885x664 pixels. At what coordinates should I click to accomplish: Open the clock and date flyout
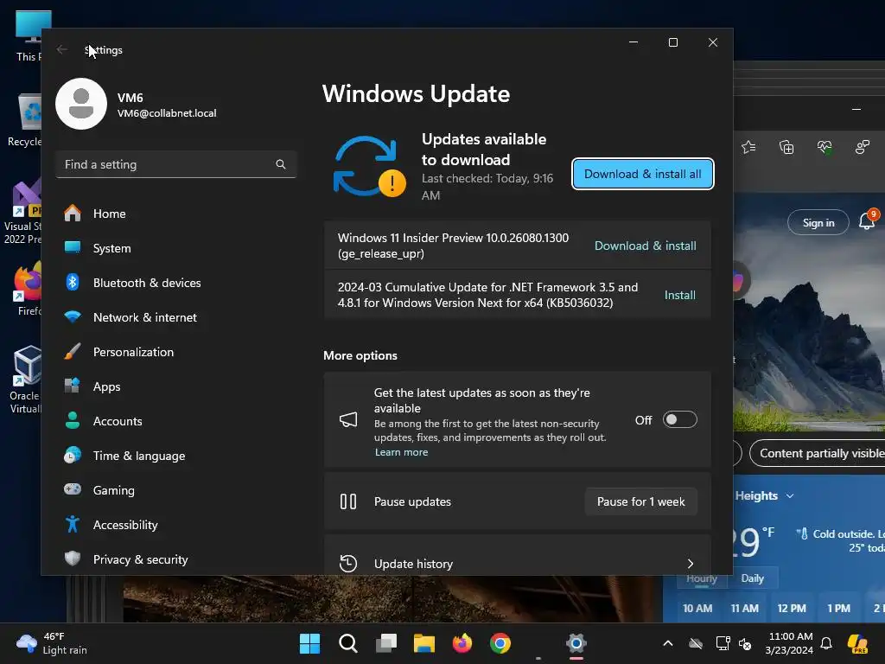coord(790,643)
